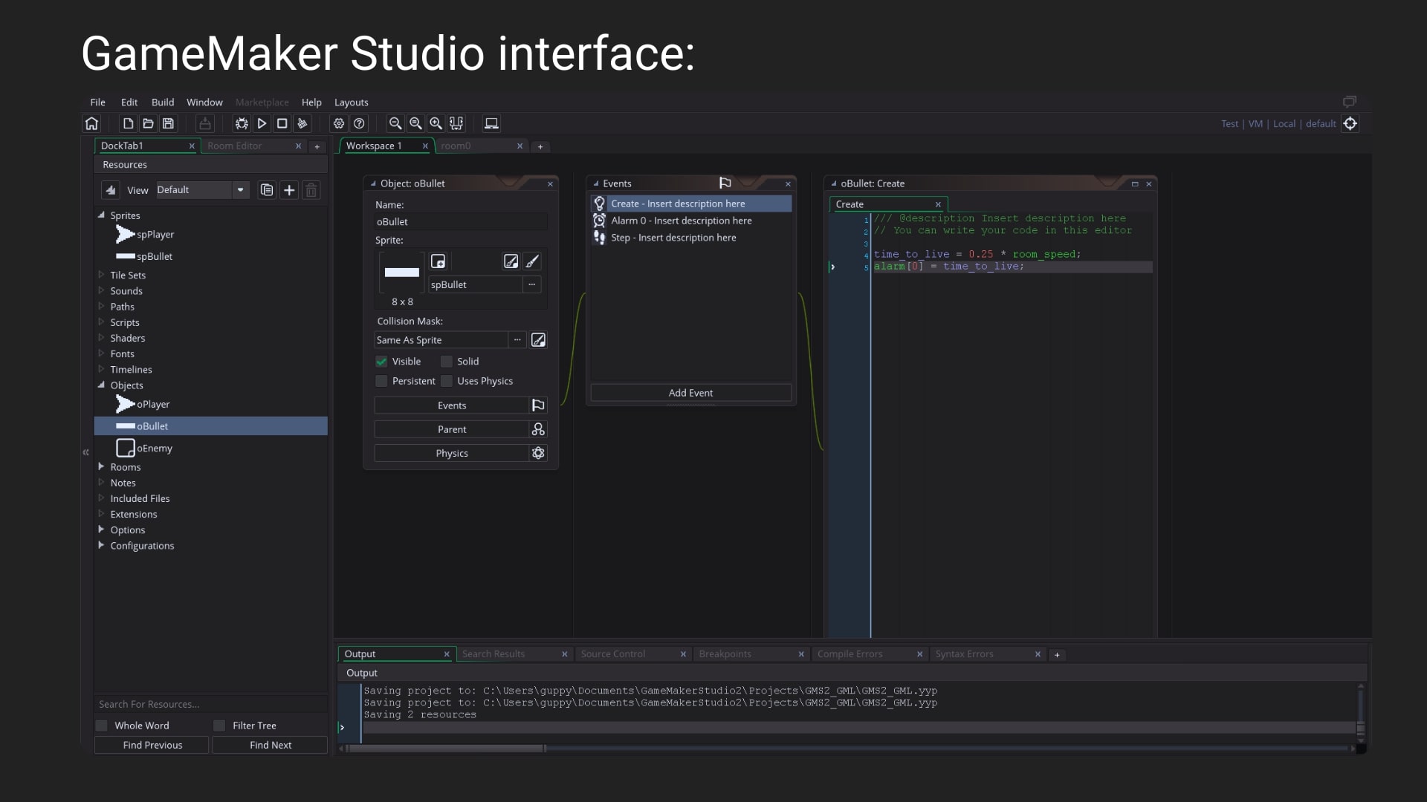Click the Add Event button
1427x802 pixels.
[x=690, y=393]
